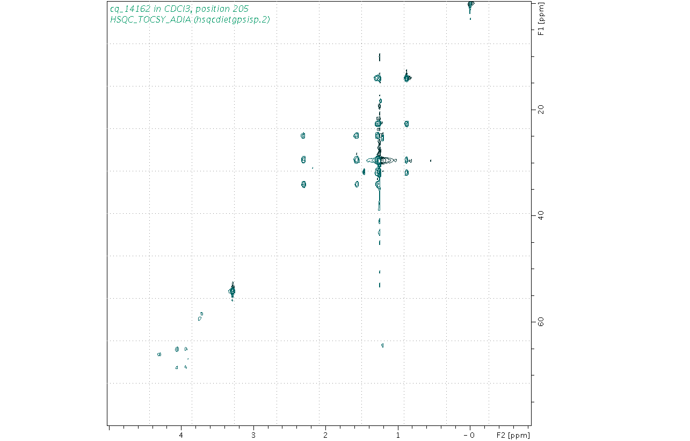Click the isolated cross peak near 3.3 ppm
The width and height of the screenshot is (690, 441).
232,291
